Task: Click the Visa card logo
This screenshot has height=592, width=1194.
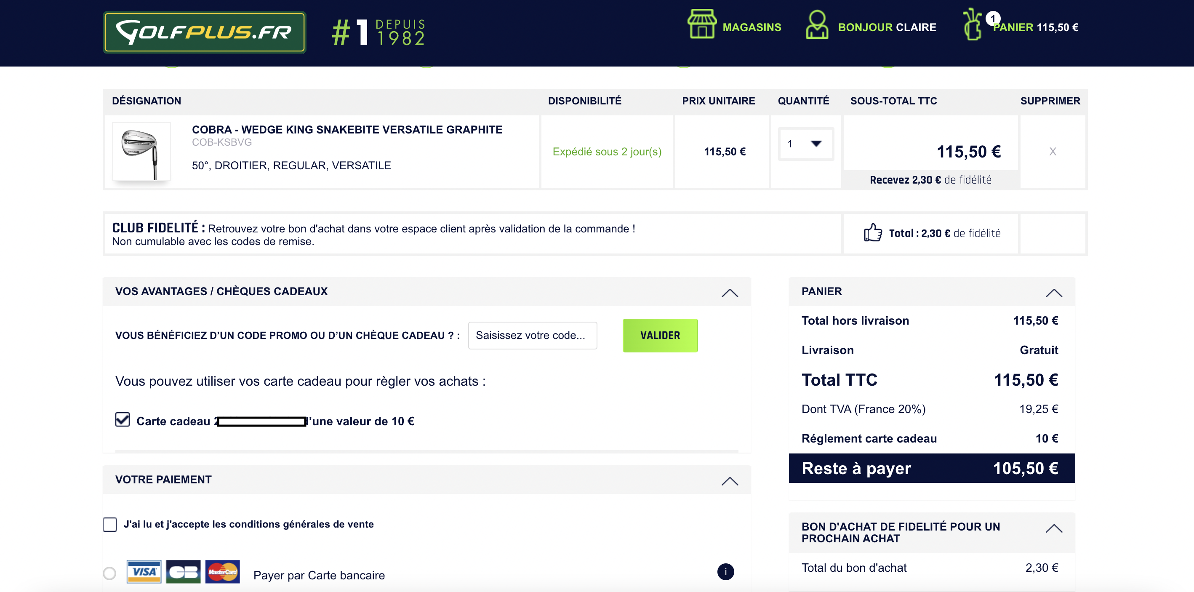Action: (144, 572)
